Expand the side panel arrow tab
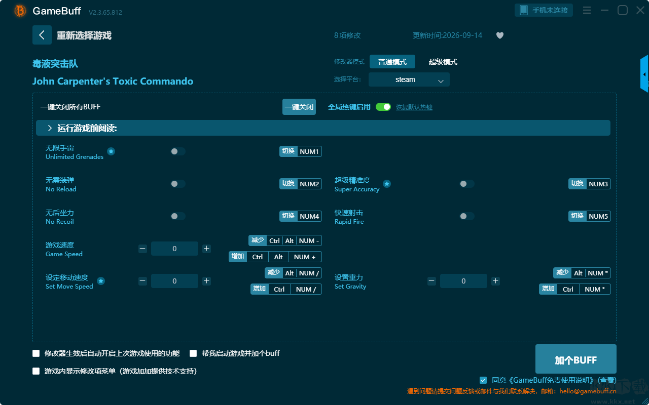649x405 pixels. 644,74
